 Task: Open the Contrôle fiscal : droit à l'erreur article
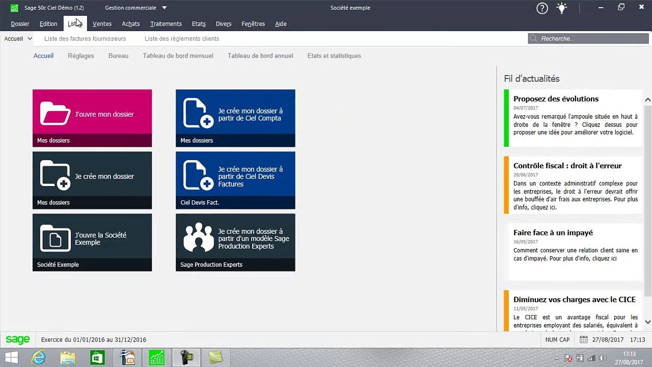point(573,185)
